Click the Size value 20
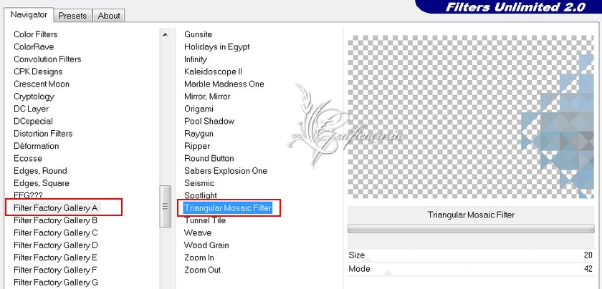This screenshot has width=602, height=289. [588, 255]
